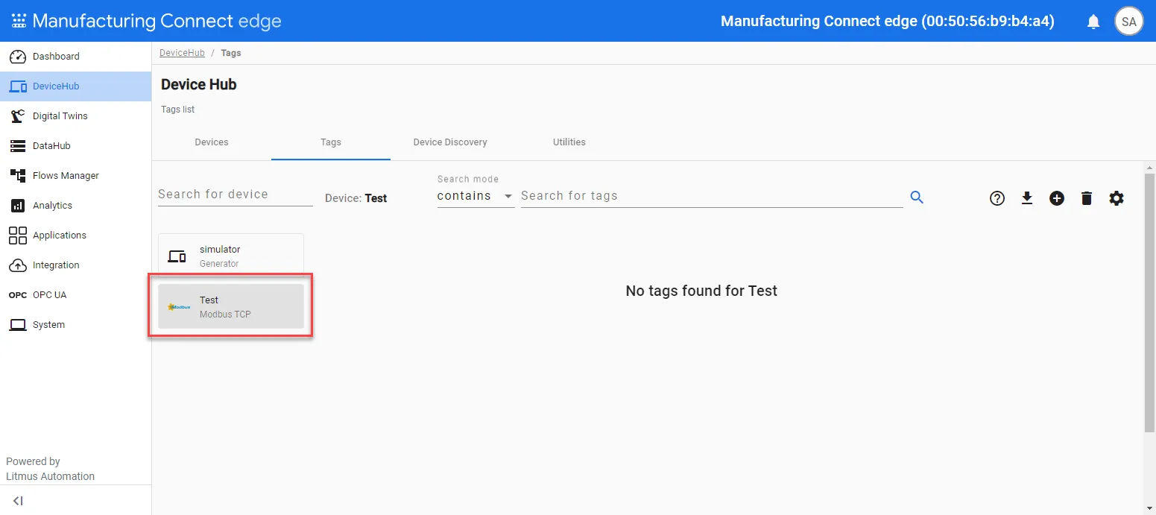Select the Test Modbus TCP device card
This screenshot has height=515, width=1156.
(231, 306)
